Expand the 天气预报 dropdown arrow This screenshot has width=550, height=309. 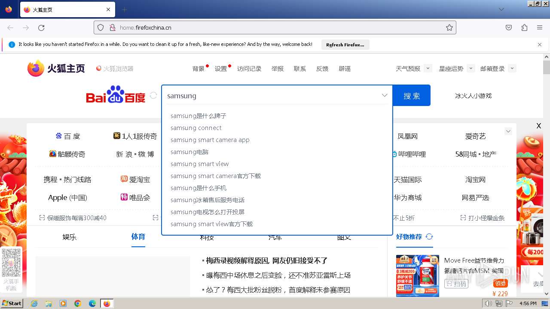click(428, 68)
